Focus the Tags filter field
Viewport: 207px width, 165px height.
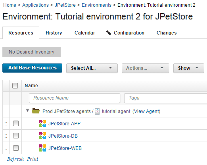[165, 98]
